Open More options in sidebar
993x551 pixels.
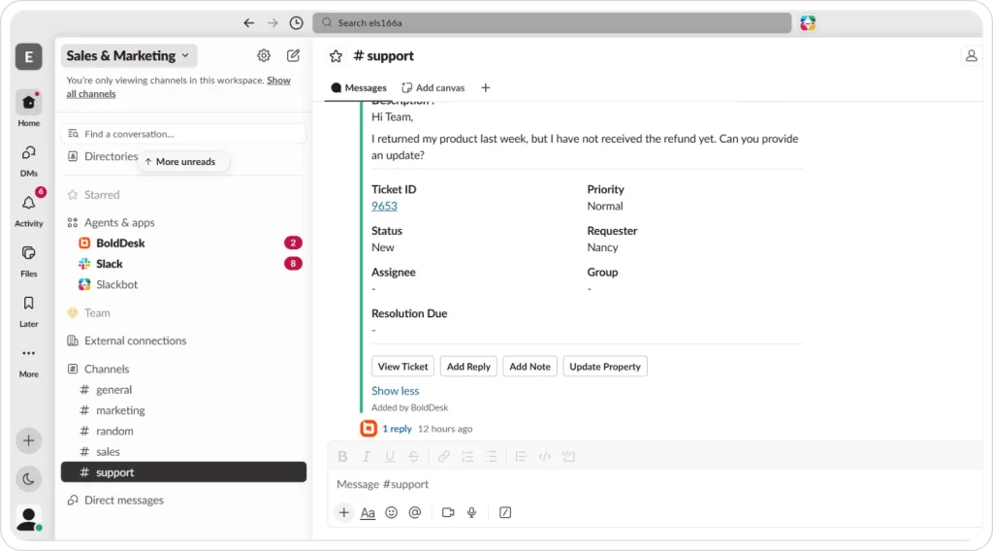point(28,361)
